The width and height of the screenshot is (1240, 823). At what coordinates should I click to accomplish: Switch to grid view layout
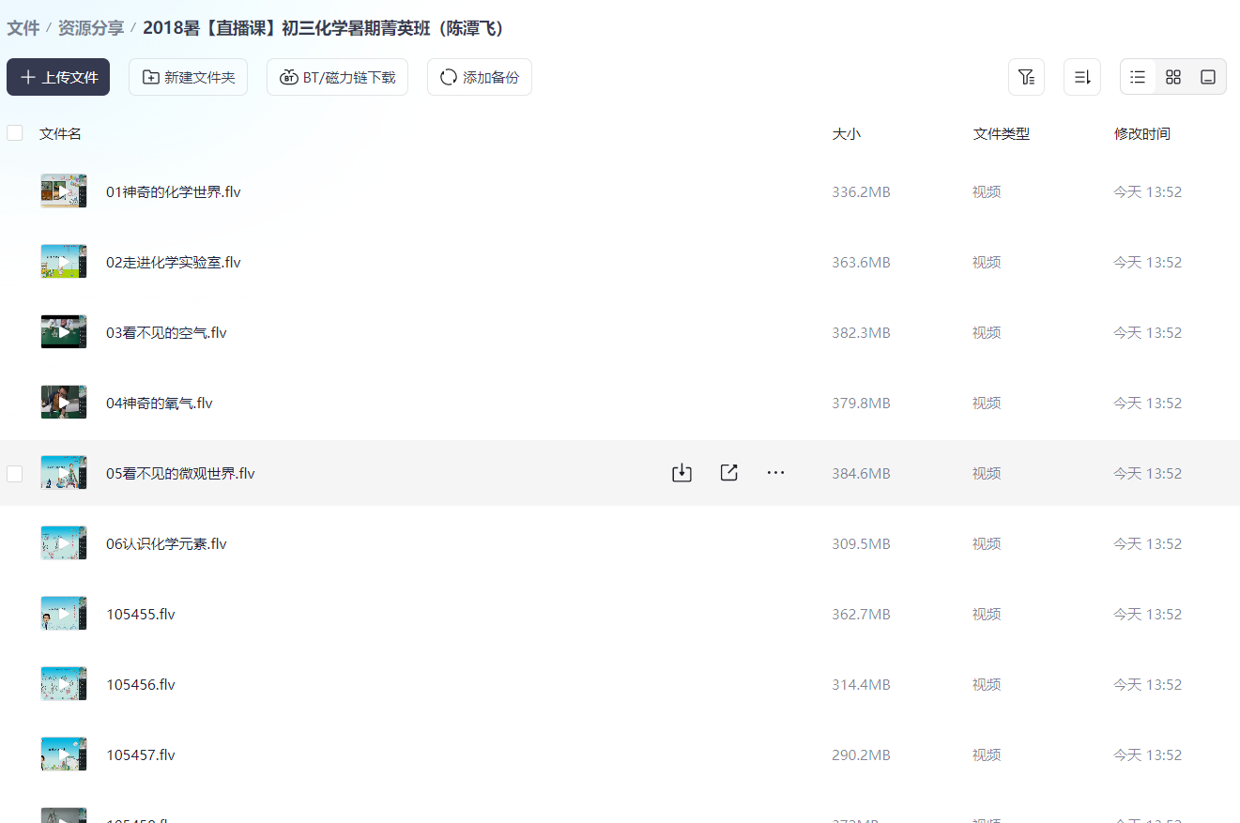(1172, 77)
